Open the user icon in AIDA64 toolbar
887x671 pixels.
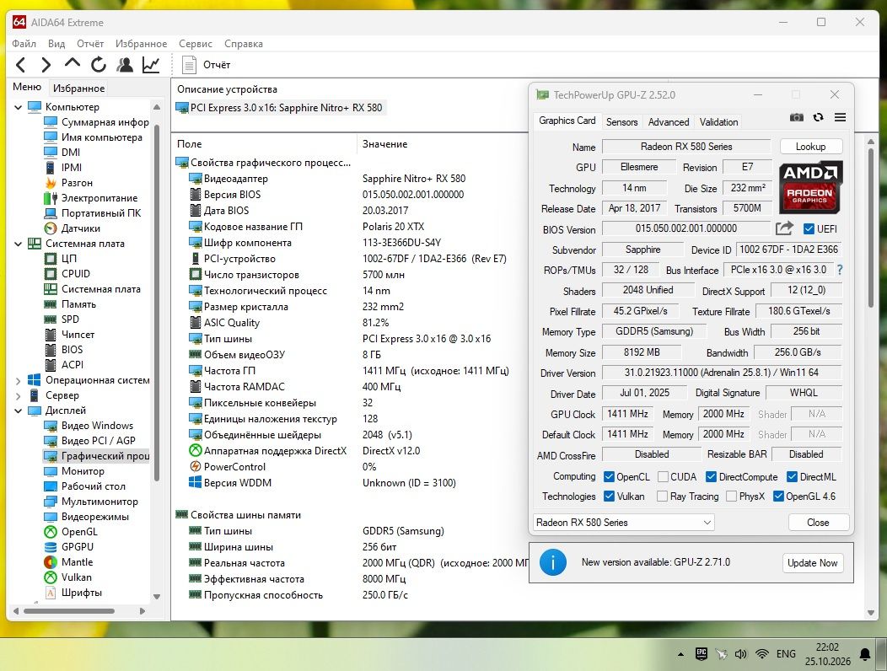coord(125,65)
